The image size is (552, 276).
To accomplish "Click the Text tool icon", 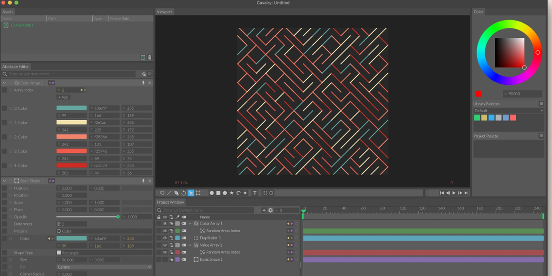I will [255, 193].
